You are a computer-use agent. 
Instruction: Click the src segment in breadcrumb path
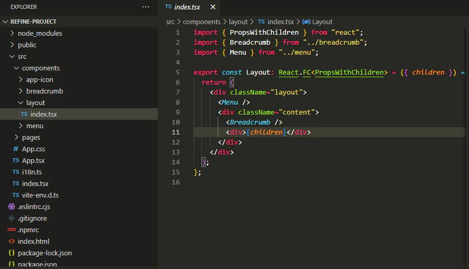point(170,22)
